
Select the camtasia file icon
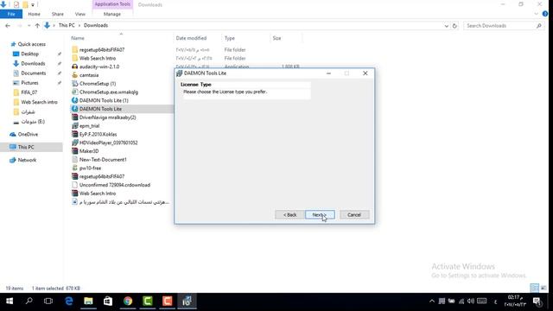tap(75, 75)
